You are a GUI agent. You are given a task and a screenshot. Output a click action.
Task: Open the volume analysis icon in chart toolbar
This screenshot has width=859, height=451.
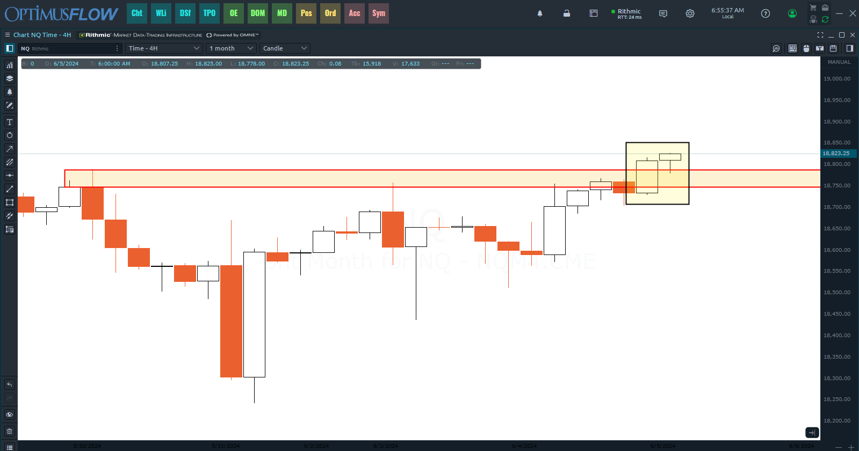click(x=820, y=48)
